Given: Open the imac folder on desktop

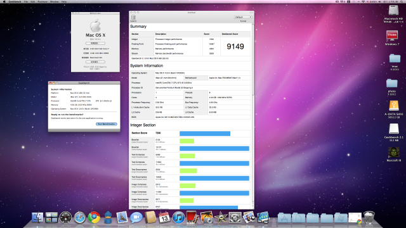Looking at the screenshot, I should click(x=395, y=59).
